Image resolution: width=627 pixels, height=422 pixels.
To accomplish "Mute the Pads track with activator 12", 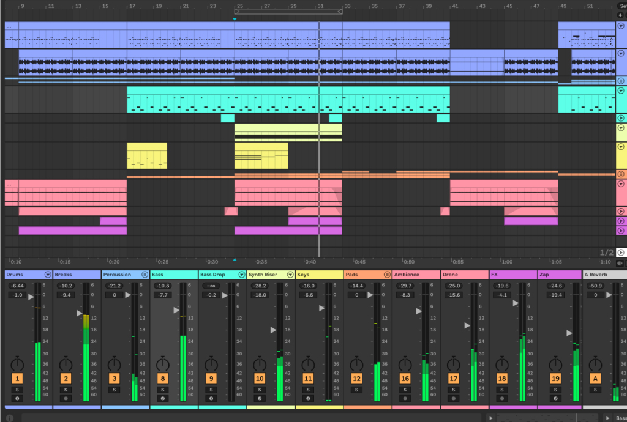I will [x=356, y=379].
